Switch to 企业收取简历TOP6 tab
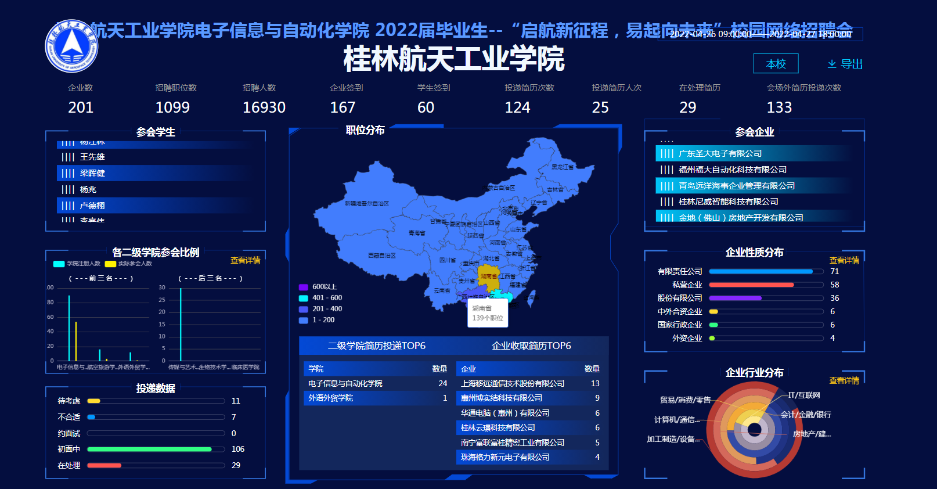 [531, 346]
